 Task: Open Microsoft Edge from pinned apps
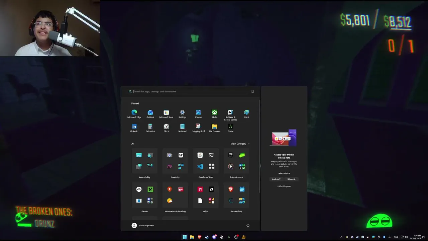click(134, 114)
